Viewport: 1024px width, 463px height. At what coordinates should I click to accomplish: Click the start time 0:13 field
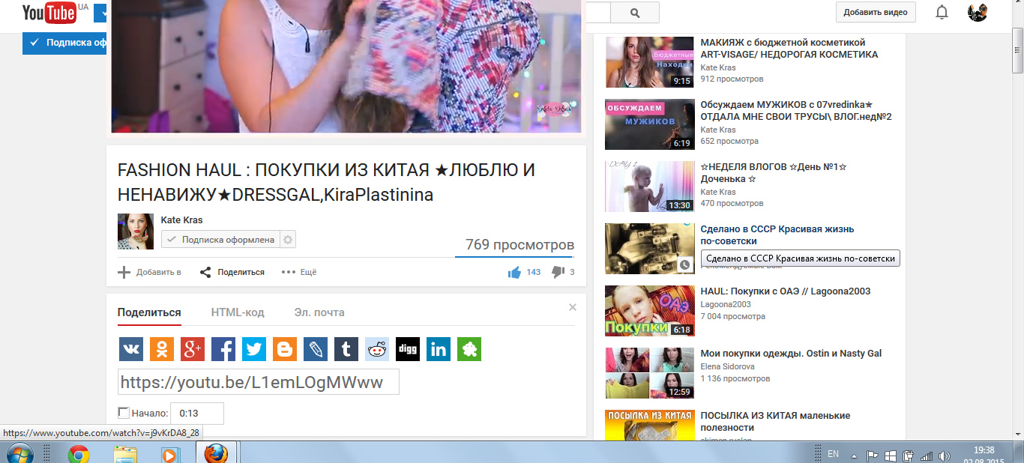(197, 414)
